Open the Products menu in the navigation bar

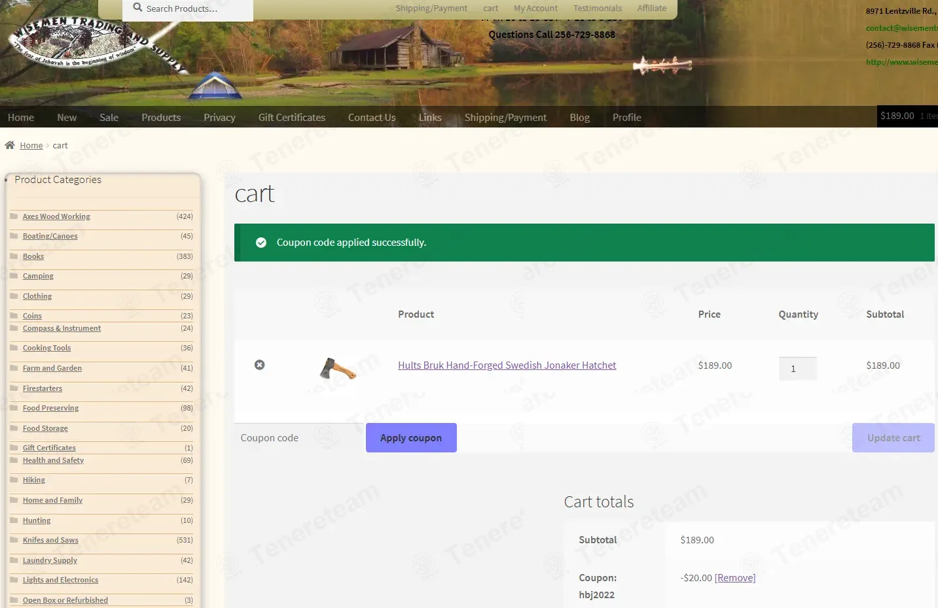tap(161, 117)
